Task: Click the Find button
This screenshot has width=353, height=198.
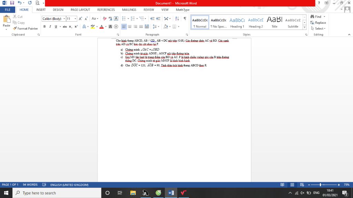Action: (x=316, y=16)
